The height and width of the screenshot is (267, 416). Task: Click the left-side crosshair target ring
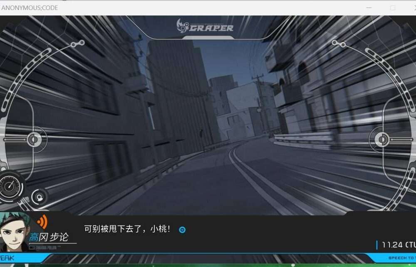coord(34,140)
